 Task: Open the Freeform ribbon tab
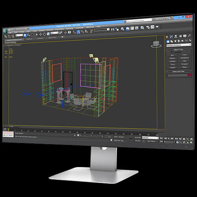(x=29, y=39)
